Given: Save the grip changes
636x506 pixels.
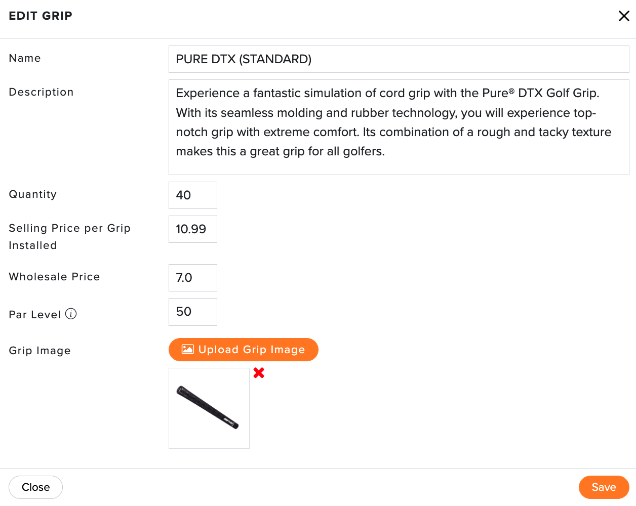Looking at the screenshot, I should point(604,487).
